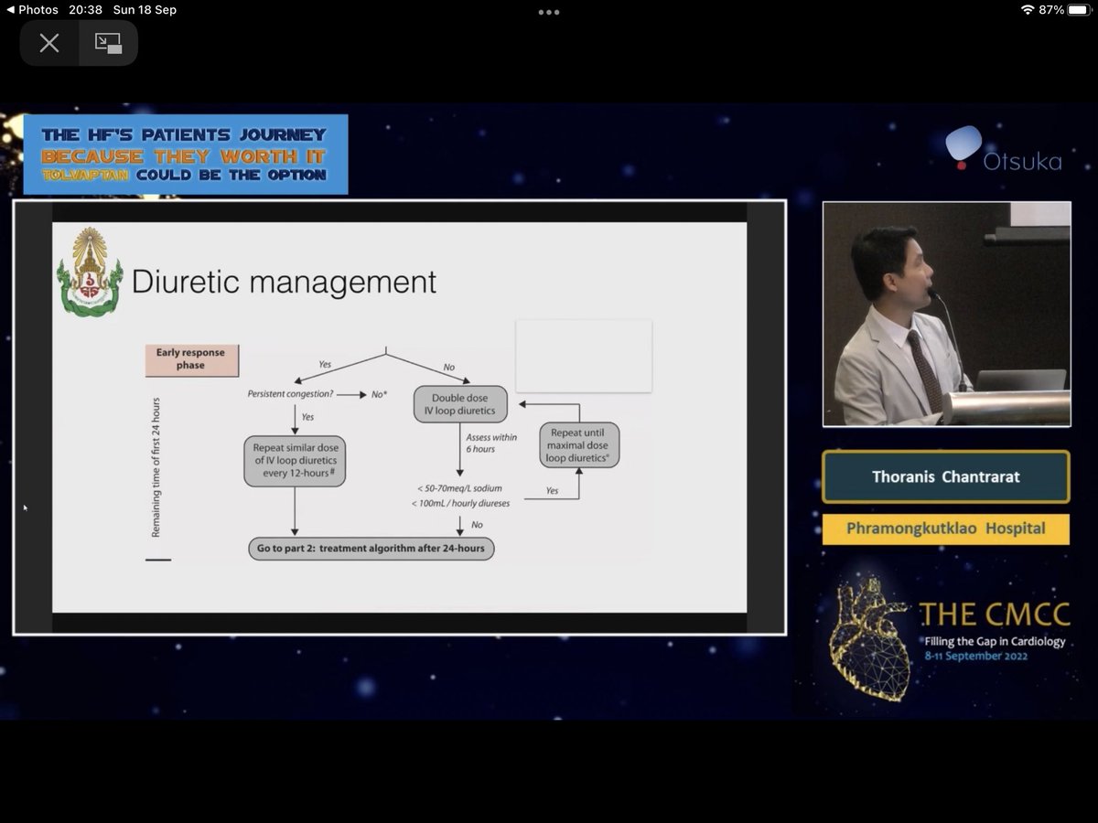Image resolution: width=1098 pixels, height=823 pixels.
Task: Click the < 100mL / hourly diuresis text
Action: pos(461,503)
